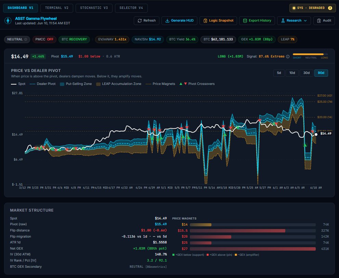
Task: Toggle the Put-Selling Zone legend entry
Action: [76, 84]
